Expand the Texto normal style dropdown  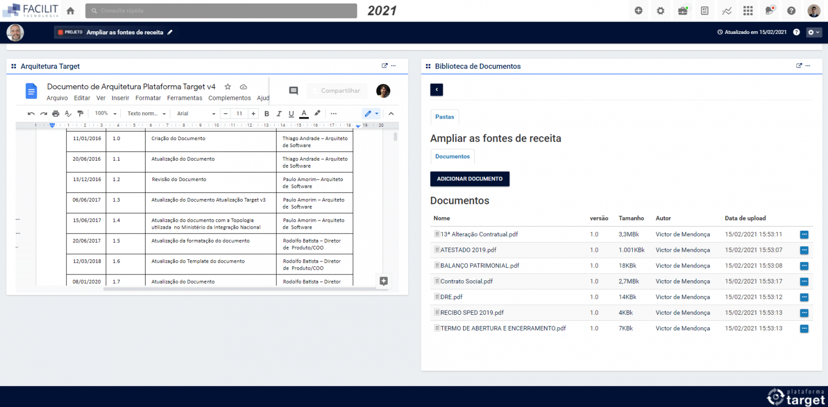(x=146, y=113)
